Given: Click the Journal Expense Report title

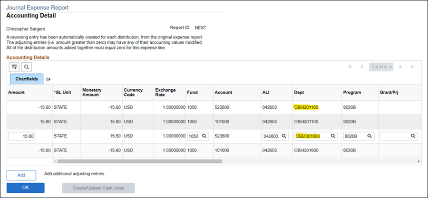Looking at the screenshot, I should 38,8.
